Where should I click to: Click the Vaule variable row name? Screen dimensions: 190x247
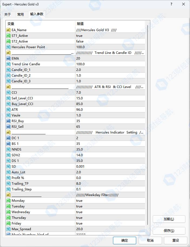(16, 115)
